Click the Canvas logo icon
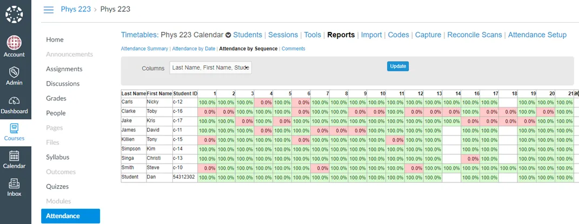This screenshot has height=224, width=579. click(x=14, y=15)
